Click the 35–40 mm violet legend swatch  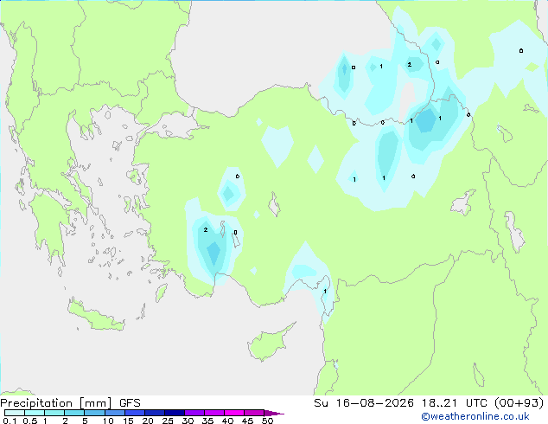point(213,413)
